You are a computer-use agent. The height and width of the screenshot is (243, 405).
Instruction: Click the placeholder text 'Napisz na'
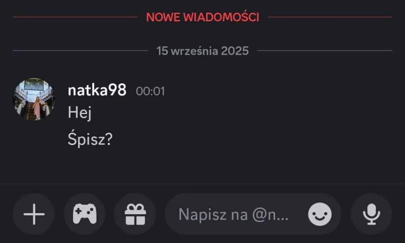click(213, 215)
